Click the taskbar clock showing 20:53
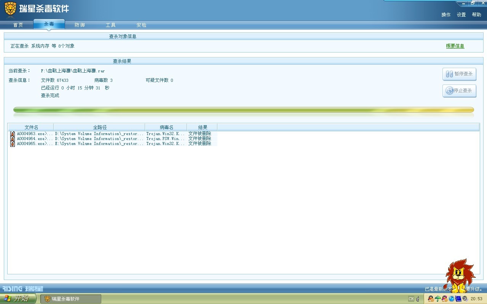 (x=476, y=299)
